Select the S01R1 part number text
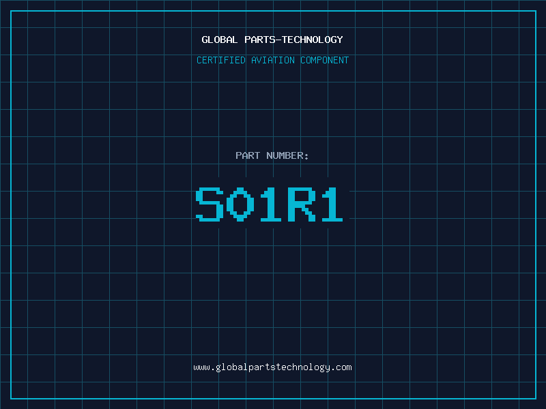 272,205
